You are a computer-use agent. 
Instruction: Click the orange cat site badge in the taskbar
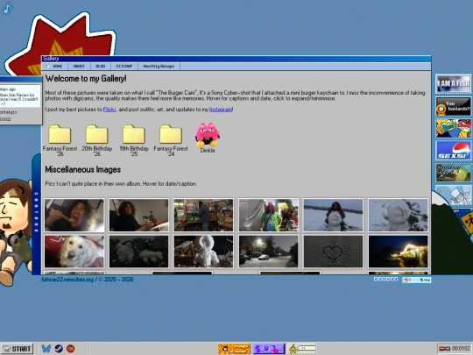[x=234, y=349]
